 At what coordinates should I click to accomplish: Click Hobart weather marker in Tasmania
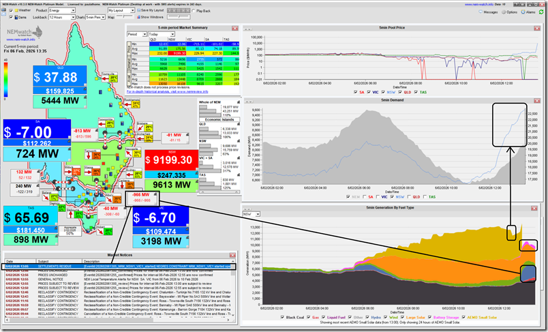pyautogui.click(x=104, y=230)
